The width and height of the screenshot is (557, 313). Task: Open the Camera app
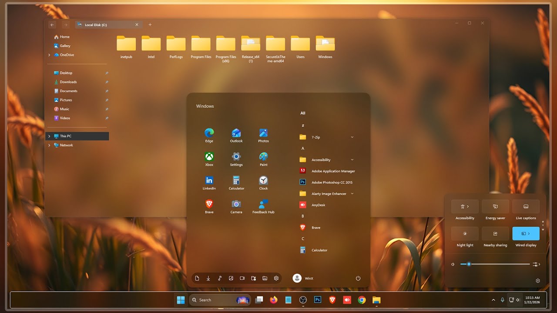coord(236,206)
